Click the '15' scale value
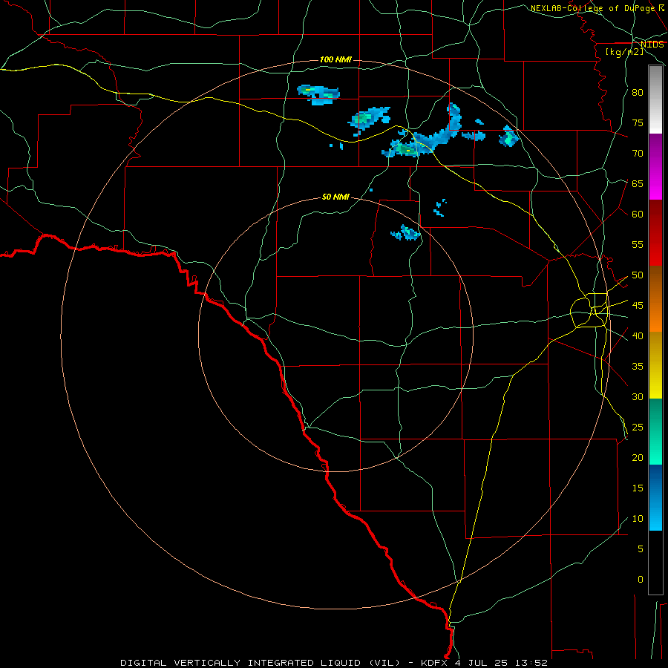This screenshot has height=668, width=668. 638,488
